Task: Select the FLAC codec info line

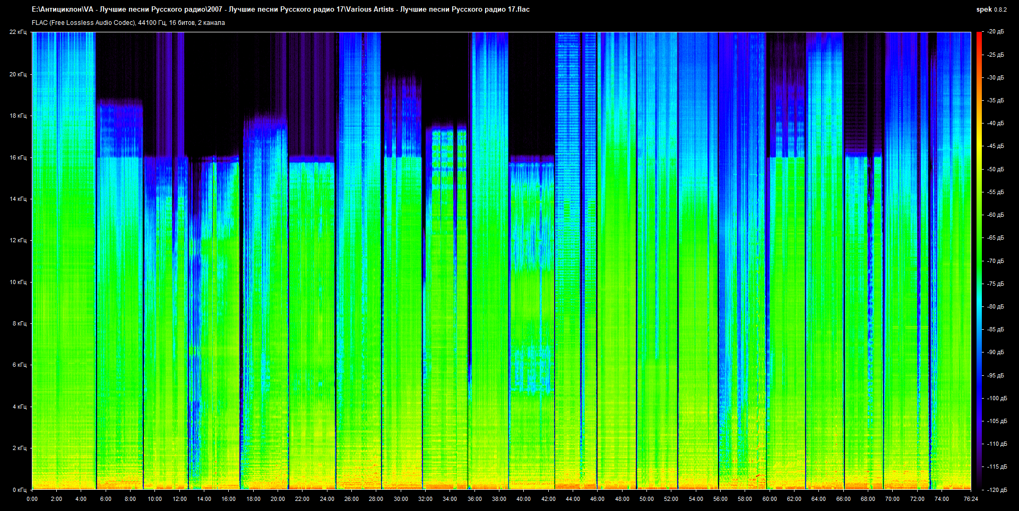Action: pos(128,23)
